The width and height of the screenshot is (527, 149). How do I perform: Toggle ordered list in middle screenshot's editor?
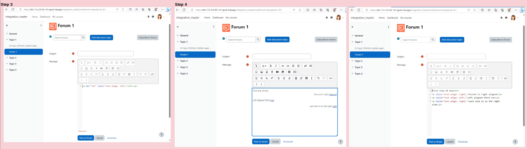pos(288,66)
